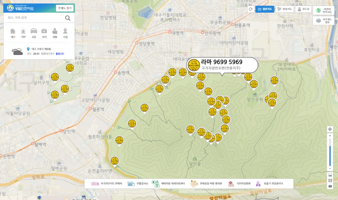Enable 로드뷰 road view mode
This screenshot has height=200, width=338.
pyautogui.click(x=303, y=9)
